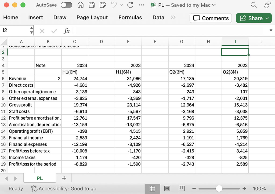275x194 pixels.
Task: Click the Save floppy disk icon
Action: pos(91,5)
